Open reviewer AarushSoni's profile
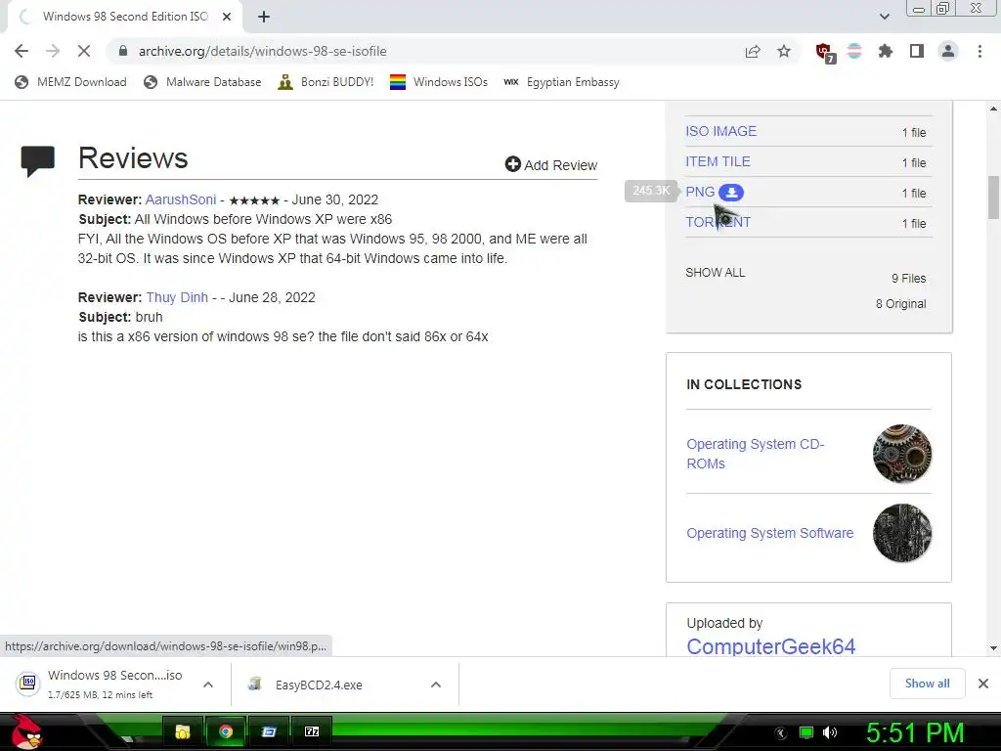1001x751 pixels. point(181,199)
